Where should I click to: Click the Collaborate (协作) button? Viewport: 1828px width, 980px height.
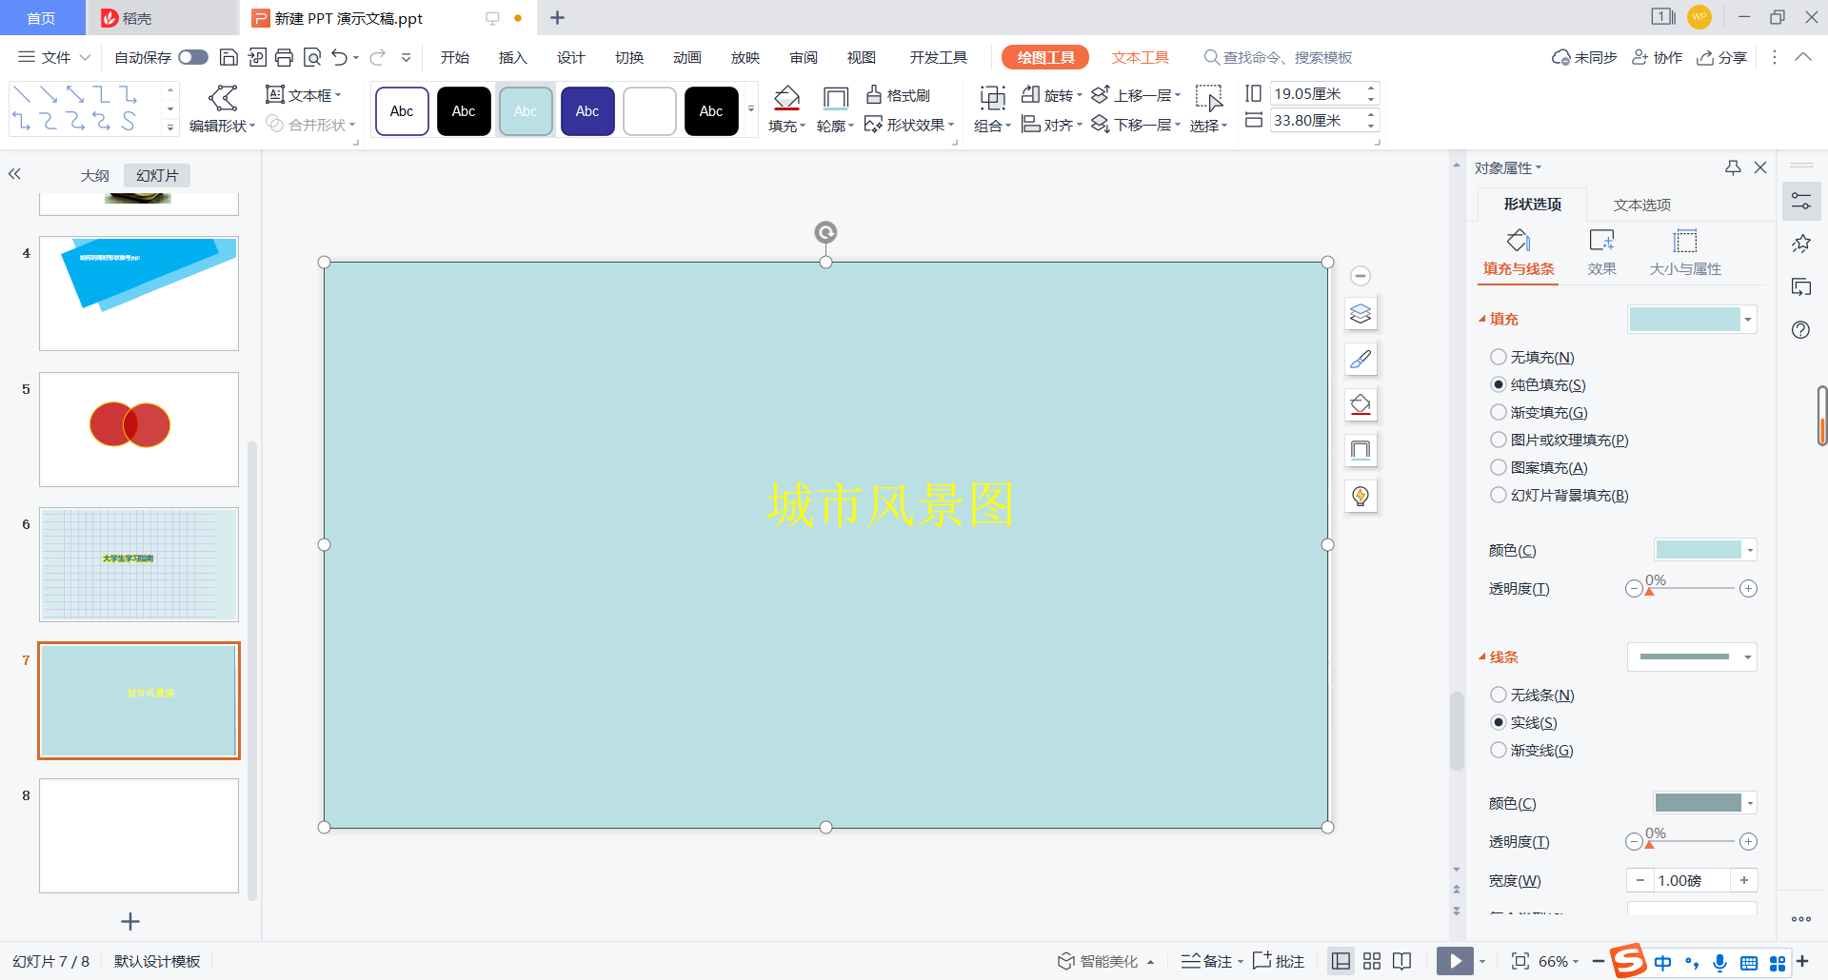1657,57
